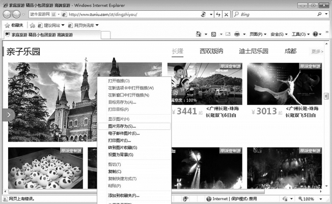Click the Bing search magnifier icon

pos(319,14)
